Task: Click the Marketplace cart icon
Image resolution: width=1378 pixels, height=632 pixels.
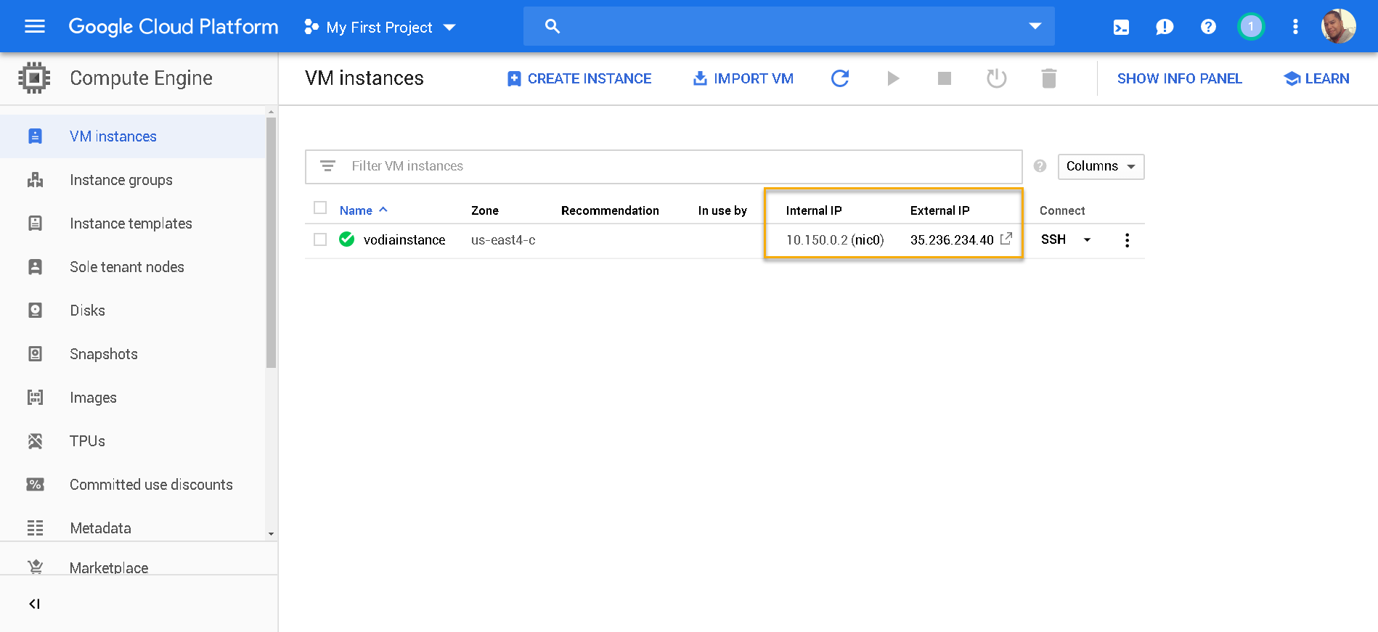Action: (35, 567)
